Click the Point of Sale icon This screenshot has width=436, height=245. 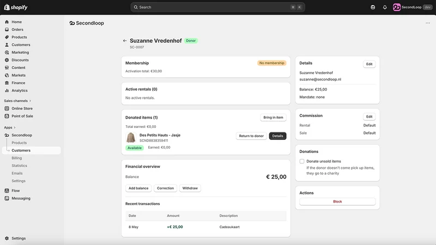pos(7,116)
